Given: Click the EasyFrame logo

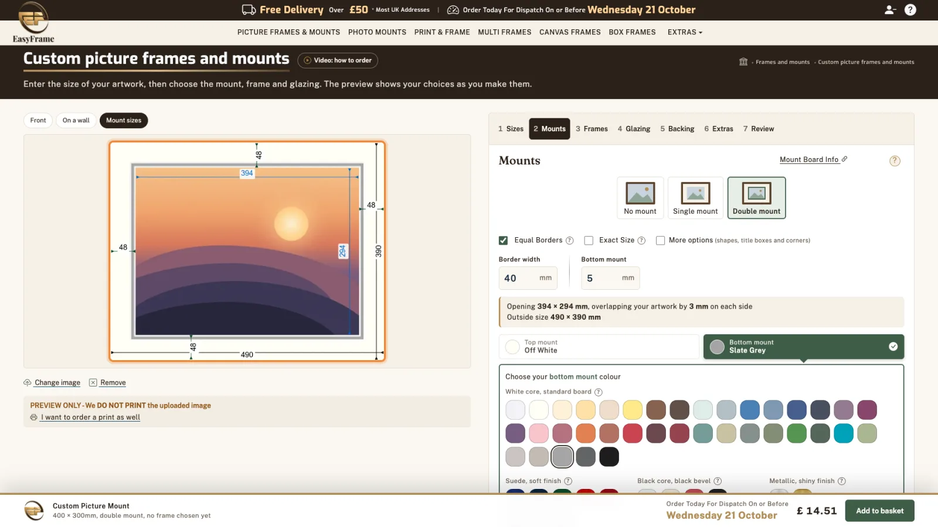Looking at the screenshot, I should [33, 23].
